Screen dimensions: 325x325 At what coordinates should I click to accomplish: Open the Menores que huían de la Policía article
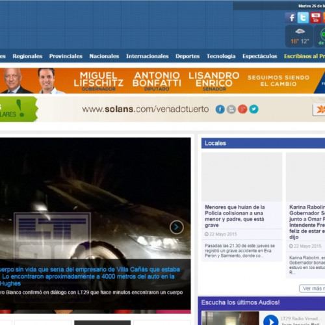point(235,216)
